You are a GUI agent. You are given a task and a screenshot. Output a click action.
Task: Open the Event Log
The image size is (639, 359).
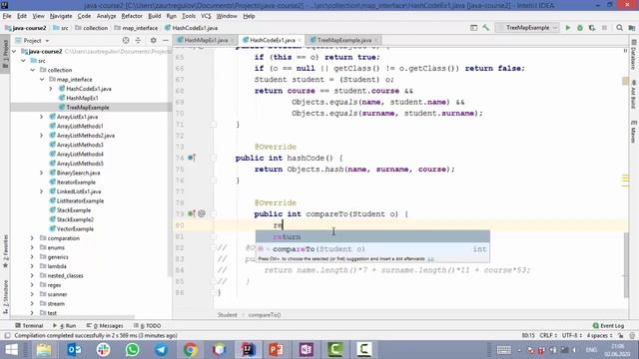tap(608, 326)
